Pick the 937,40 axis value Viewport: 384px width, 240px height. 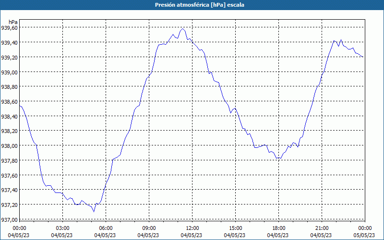click(9, 190)
